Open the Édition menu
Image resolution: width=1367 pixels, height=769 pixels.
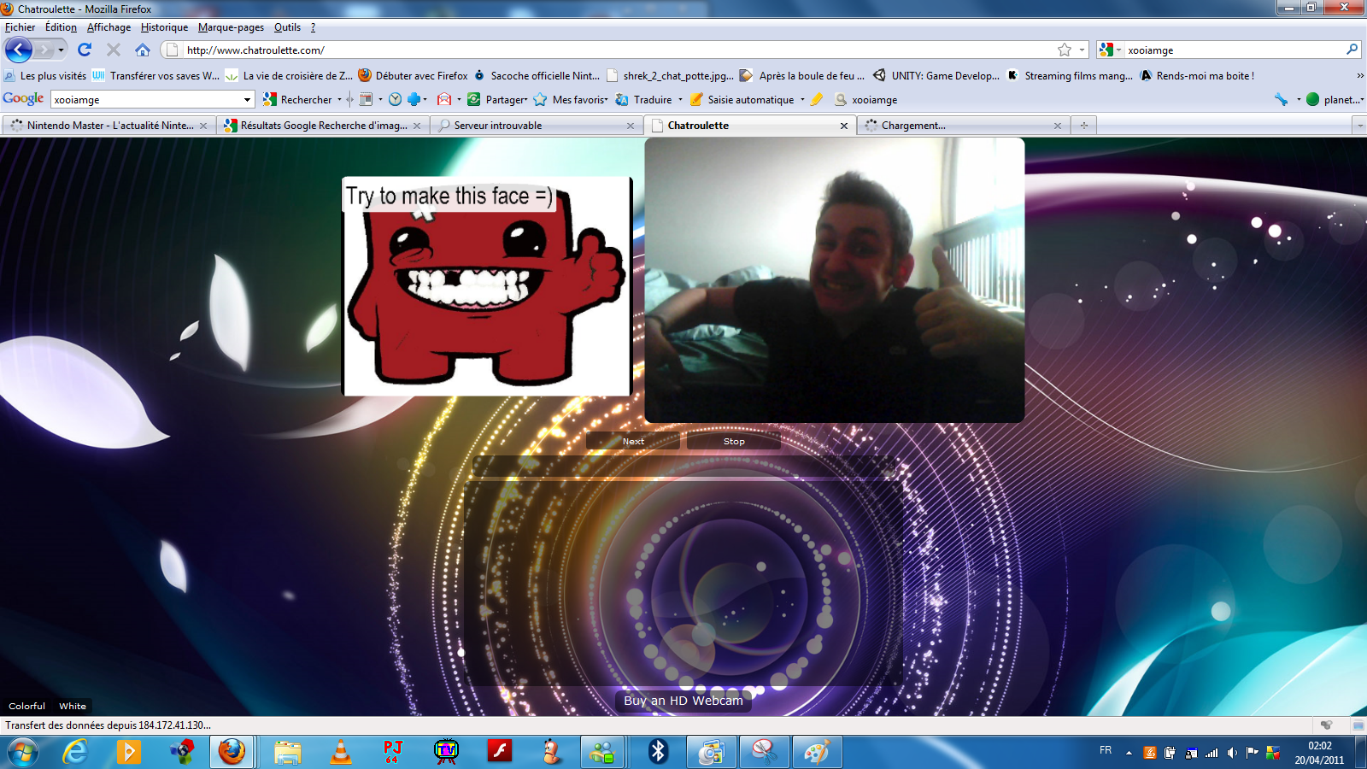pos(61,27)
